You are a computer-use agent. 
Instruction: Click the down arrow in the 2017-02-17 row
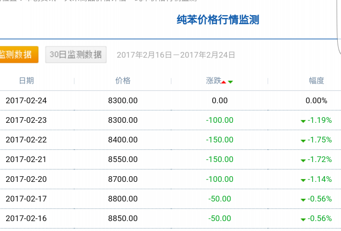click(303, 200)
